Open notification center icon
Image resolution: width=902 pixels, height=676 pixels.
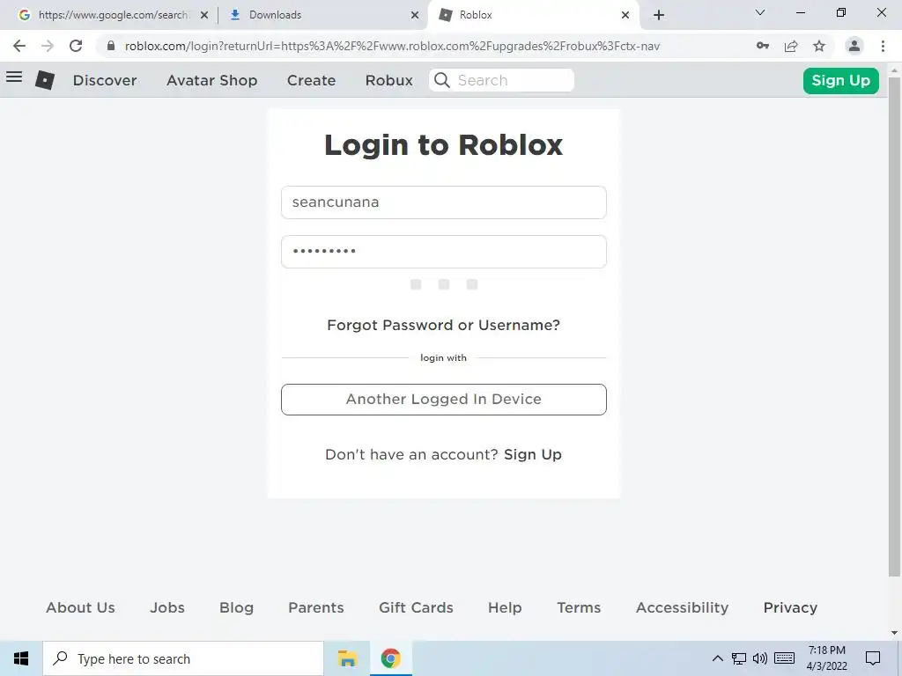(x=873, y=658)
